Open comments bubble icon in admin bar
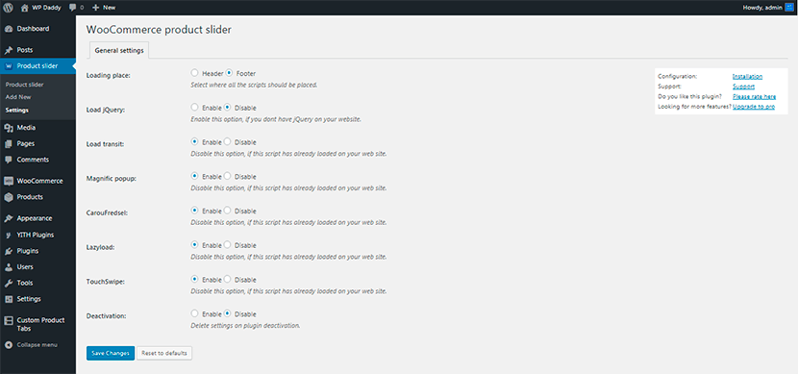This screenshot has width=798, height=374. pyautogui.click(x=73, y=8)
